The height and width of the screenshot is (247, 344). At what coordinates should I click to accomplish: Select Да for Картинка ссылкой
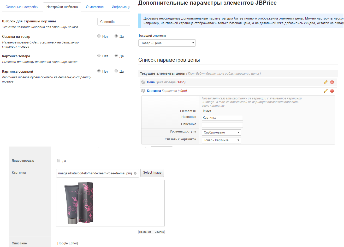(116, 71)
